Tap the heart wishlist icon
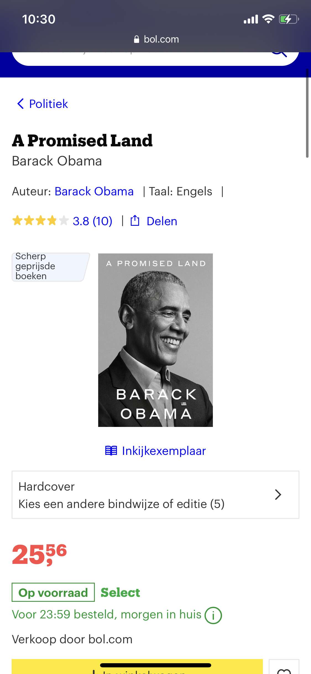This screenshot has width=311, height=674. pos(284,670)
